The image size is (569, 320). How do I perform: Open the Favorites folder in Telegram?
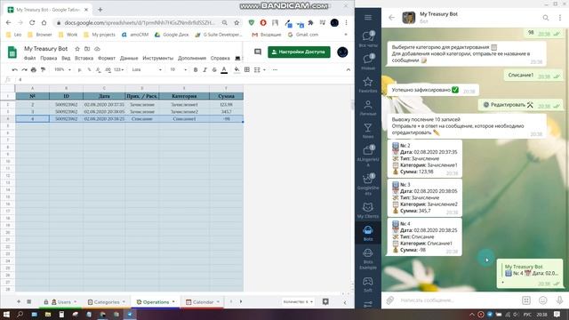368,84
